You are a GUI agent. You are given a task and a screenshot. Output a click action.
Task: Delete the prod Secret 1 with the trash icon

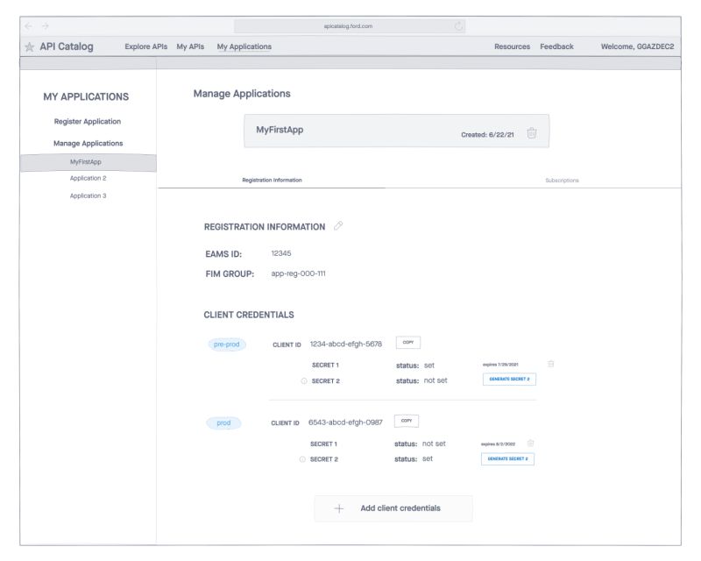click(530, 443)
